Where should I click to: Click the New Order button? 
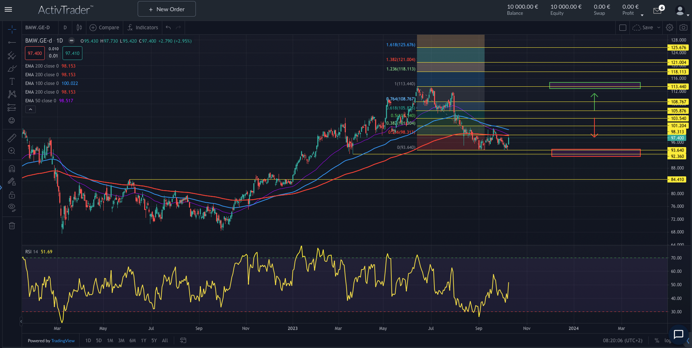[167, 9]
